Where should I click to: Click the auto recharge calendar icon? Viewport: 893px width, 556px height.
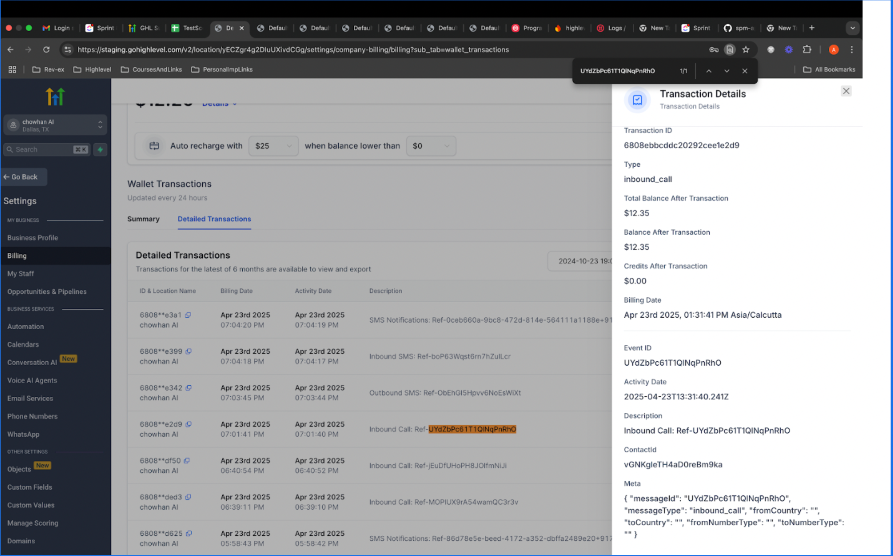154,146
